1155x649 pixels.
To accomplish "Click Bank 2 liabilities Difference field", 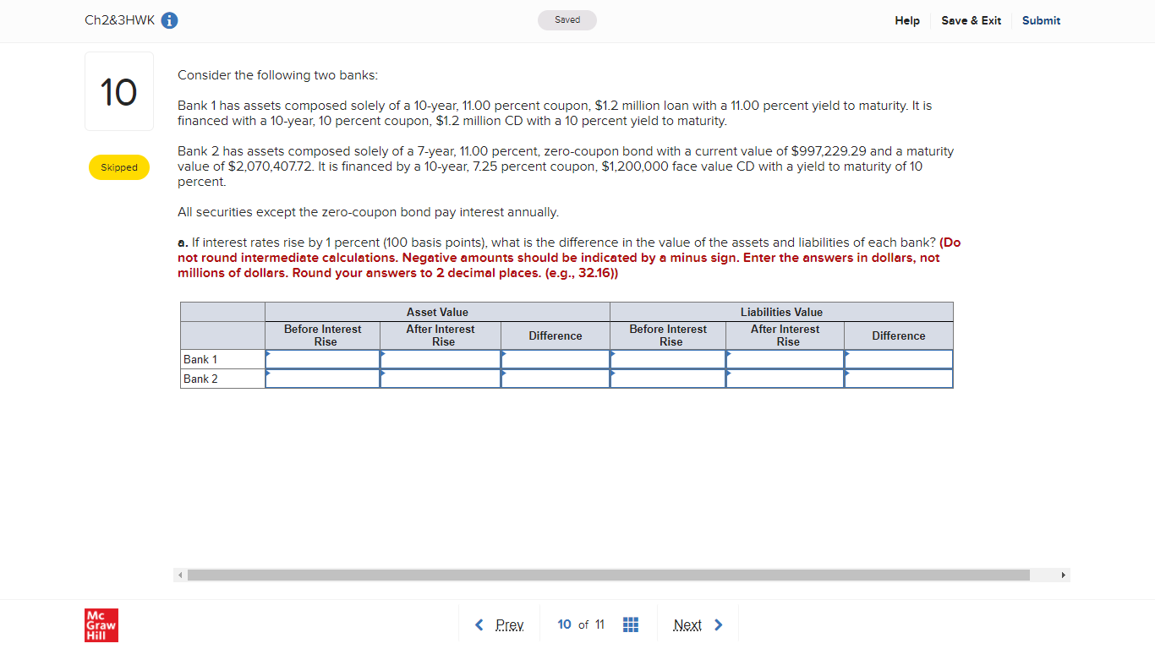I will tap(898, 379).
